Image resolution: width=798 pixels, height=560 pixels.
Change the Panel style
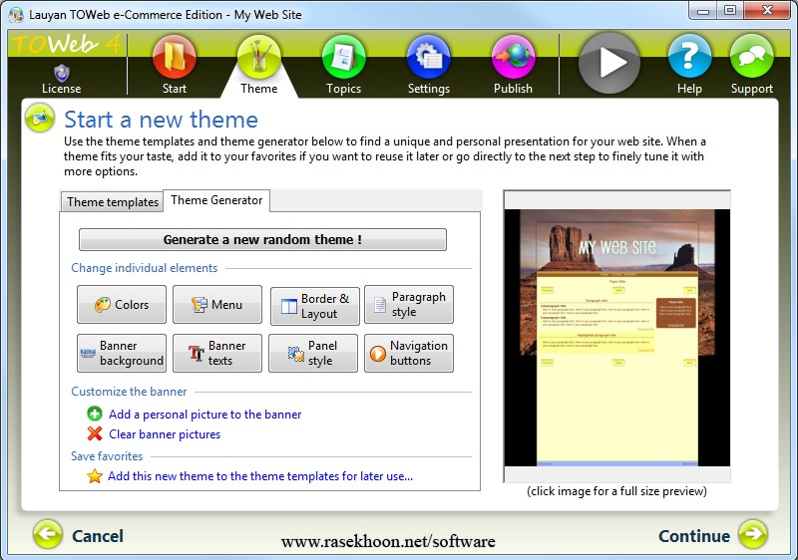point(313,353)
